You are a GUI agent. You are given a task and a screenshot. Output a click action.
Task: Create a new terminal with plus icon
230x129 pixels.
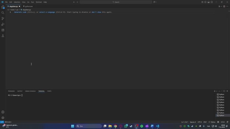[x=215, y=91]
